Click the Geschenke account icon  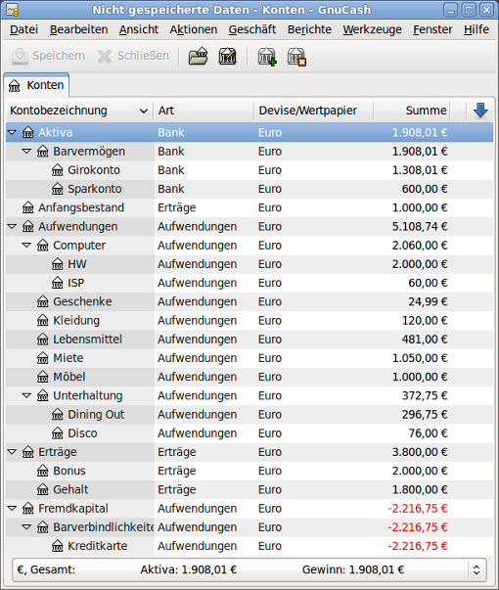pos(42,301)
